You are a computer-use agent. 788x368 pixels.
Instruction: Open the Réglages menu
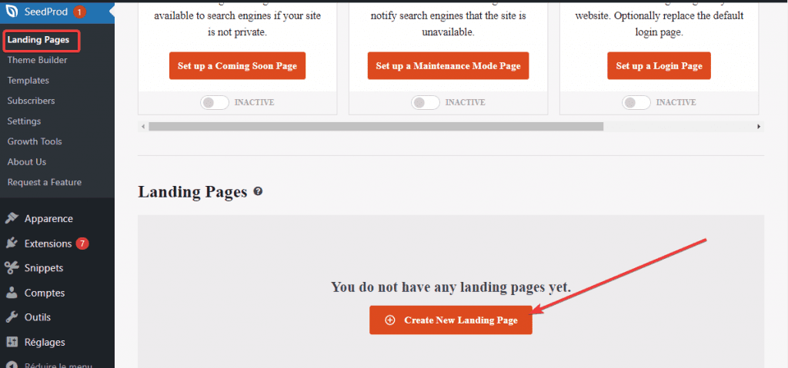pos(45,343)
